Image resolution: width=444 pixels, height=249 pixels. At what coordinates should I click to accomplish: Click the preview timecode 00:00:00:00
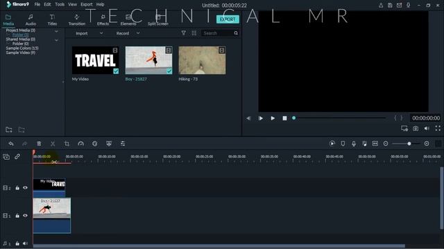(425, 118)
